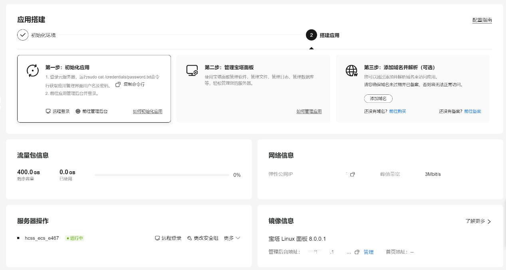
Task: Click the completed checkmark beside 初始化环境
Action: pyautogui.click(x=23, y=35)
